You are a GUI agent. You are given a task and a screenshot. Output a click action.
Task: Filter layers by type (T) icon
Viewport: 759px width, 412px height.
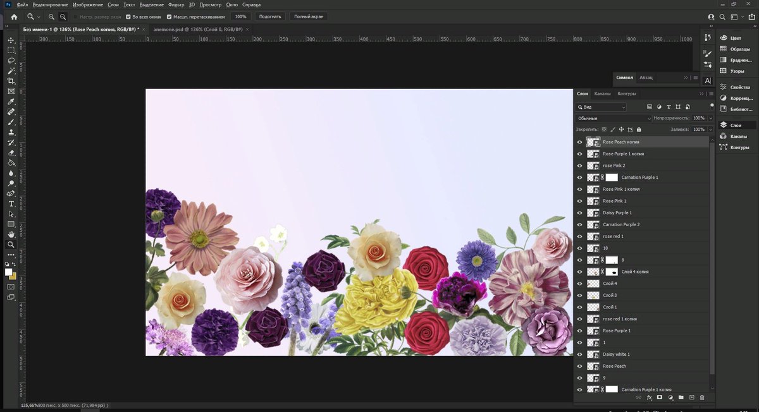(x=669, y=107)
